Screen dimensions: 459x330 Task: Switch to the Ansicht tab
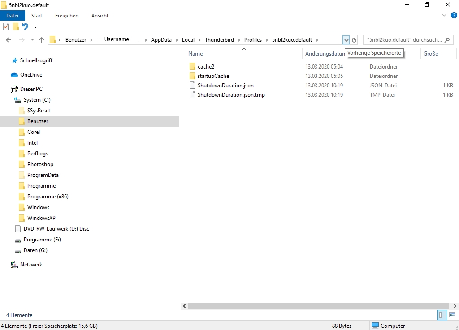(100, 16)
